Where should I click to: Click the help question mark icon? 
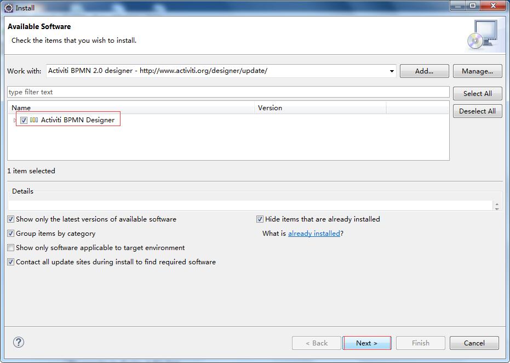coord(19,342)
